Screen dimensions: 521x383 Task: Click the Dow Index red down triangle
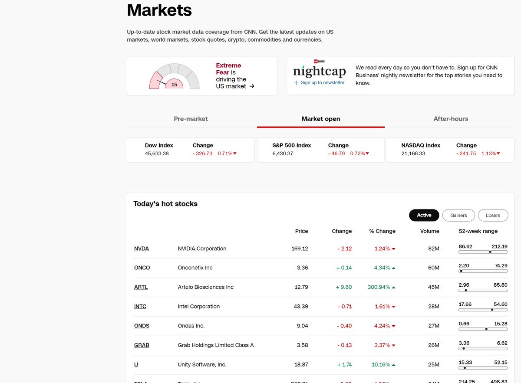click(235, 154)
